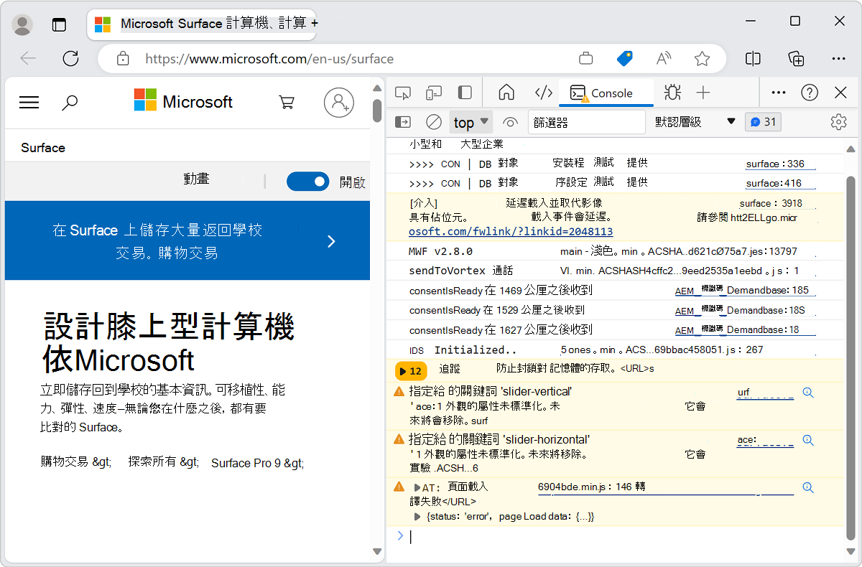The width and height of the screenshot is (862, 567).
Task: Expand the status error object entry
Action: pos(417,516)
